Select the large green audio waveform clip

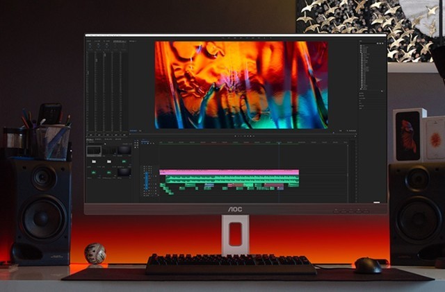coord(232,179)
